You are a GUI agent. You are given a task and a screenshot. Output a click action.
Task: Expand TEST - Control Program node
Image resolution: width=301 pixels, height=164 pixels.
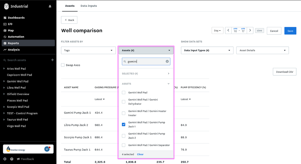[x=4, y=113]
